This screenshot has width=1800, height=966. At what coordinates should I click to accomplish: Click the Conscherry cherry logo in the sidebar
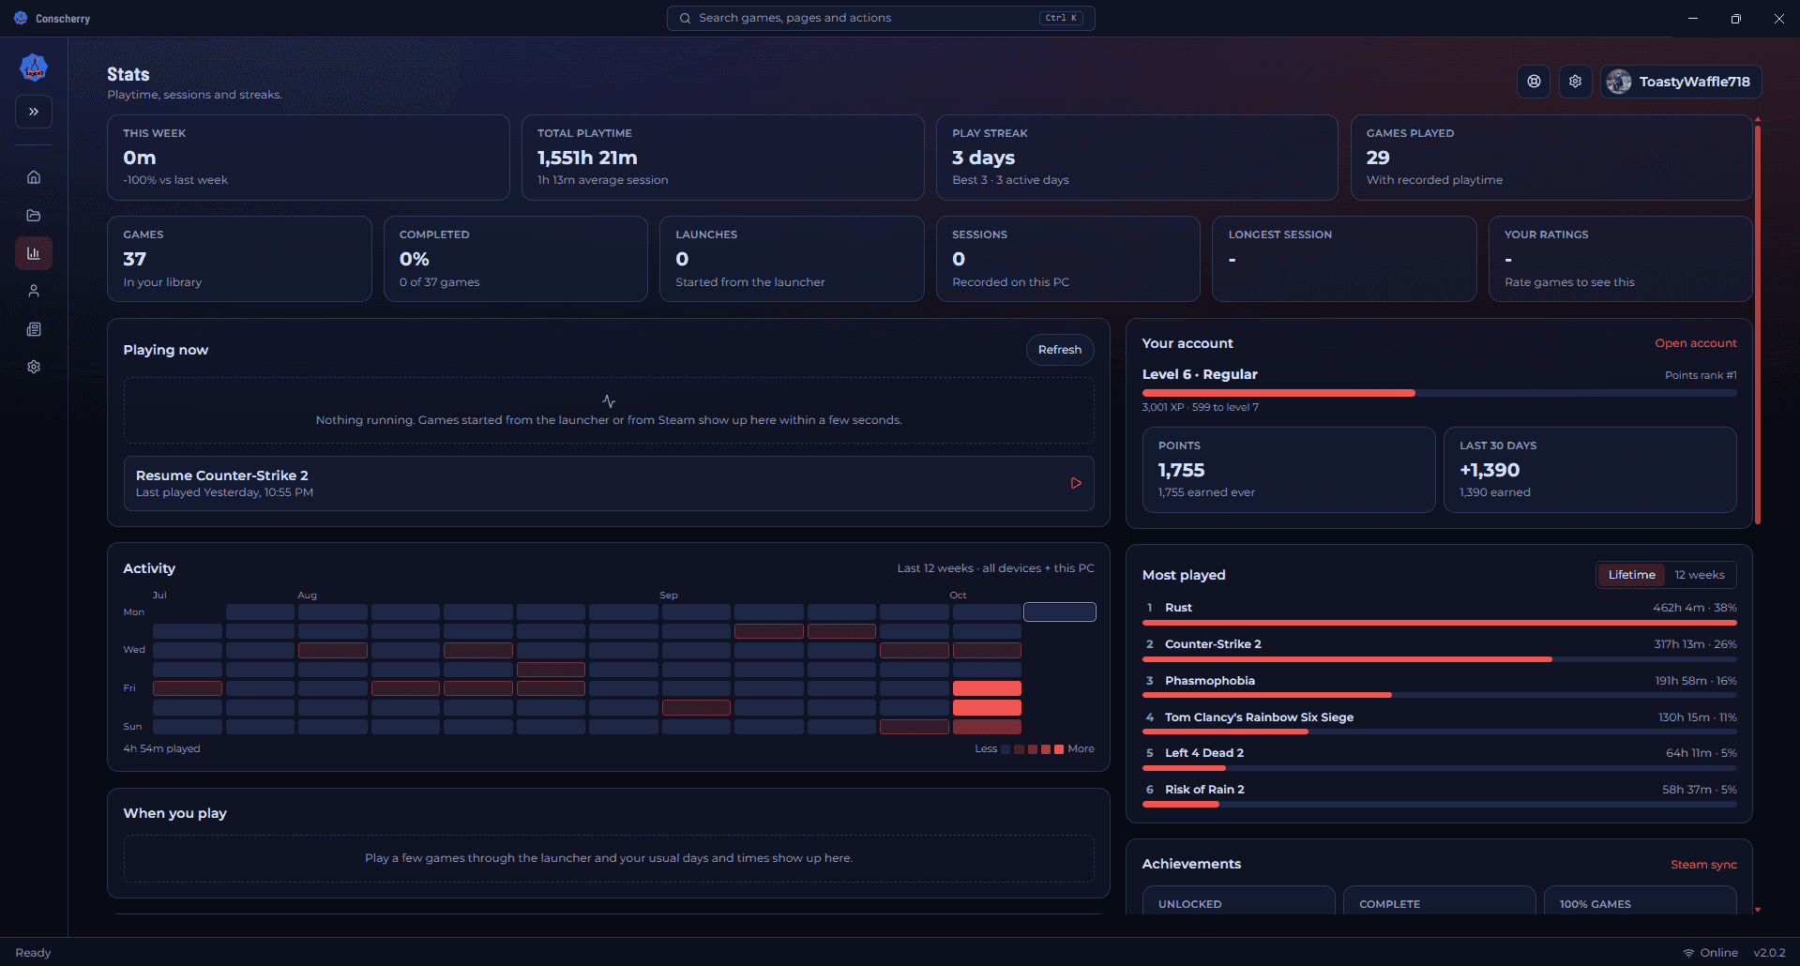pyautogui.click(x=34, y=68)
